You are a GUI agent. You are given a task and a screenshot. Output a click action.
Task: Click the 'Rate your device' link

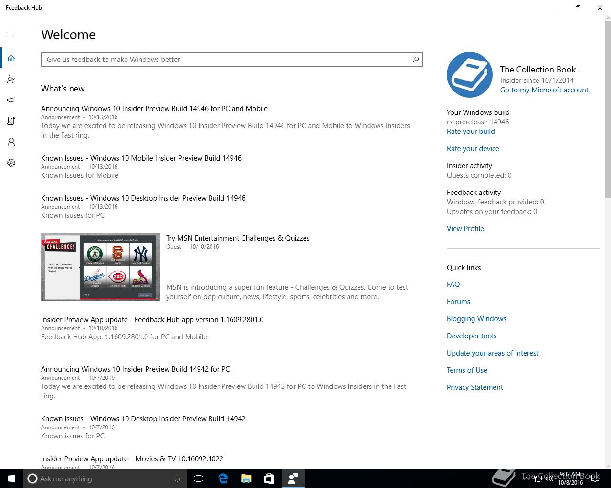tap(473, 149)
